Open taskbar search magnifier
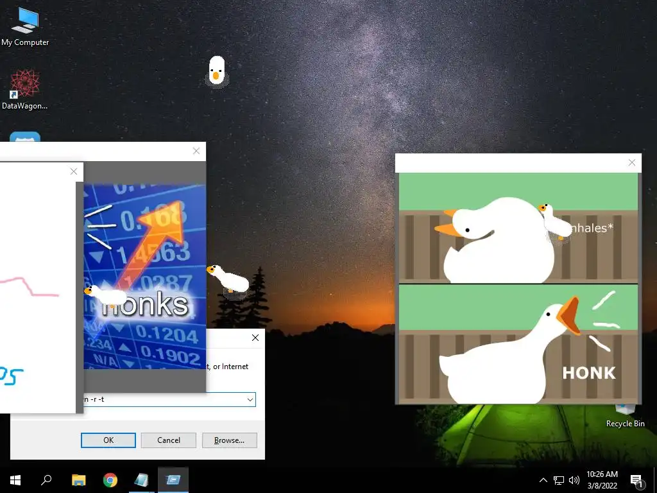Image resolution: width=657 pixels, height=493 pixels. click(46, 480)
